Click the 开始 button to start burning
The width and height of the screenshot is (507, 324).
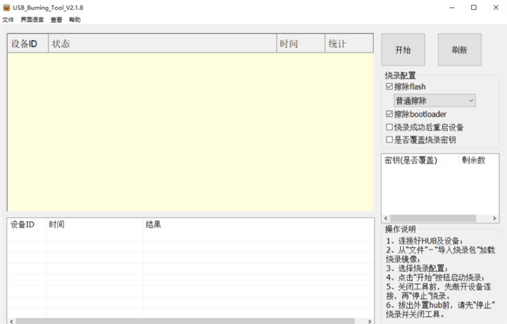403,50
